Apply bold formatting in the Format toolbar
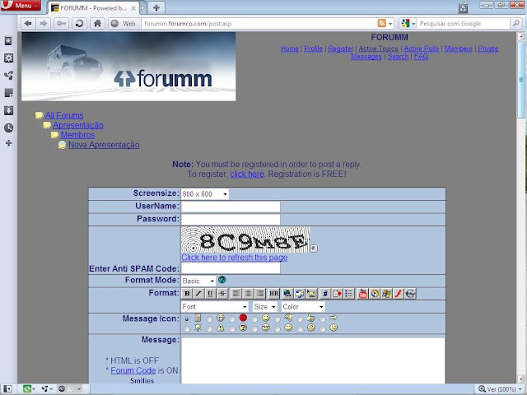Image resolution: width=527 pixels, height=395 pixels. (187, 294)
